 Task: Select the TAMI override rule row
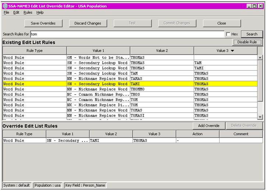pyautogui.click(x=110, y=140)
